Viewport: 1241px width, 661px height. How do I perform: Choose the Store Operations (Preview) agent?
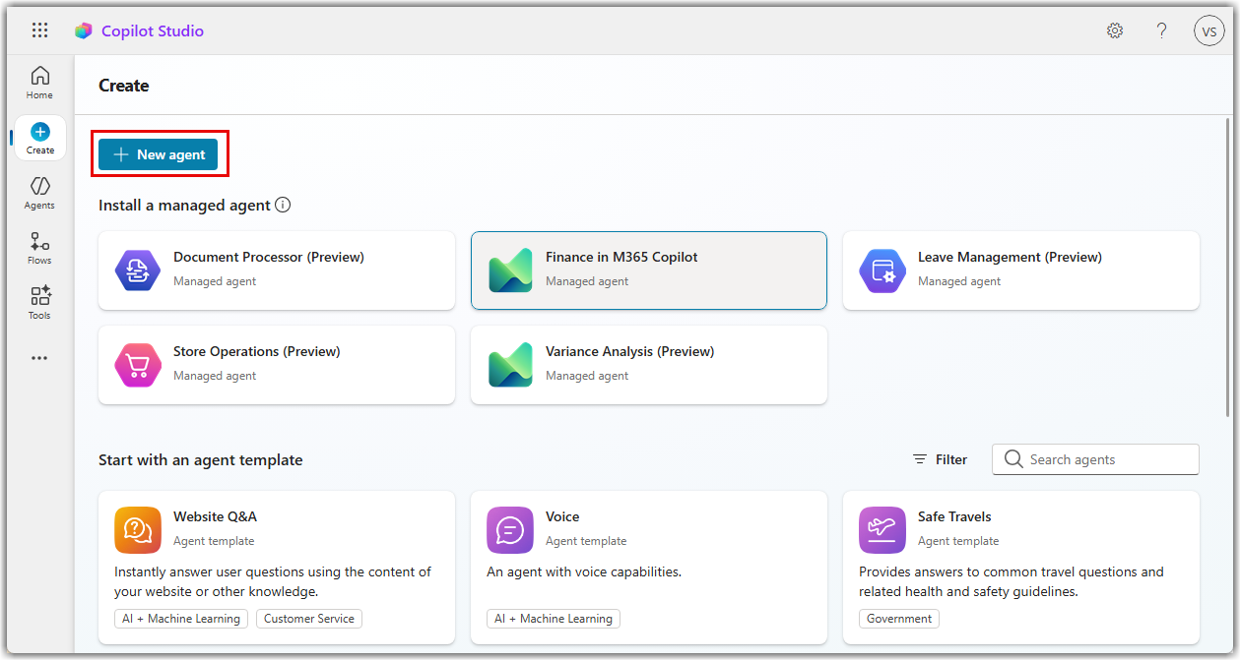[x=277, y=365]
